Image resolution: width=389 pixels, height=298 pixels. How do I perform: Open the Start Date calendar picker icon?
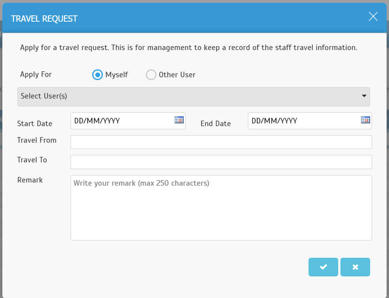179,120
